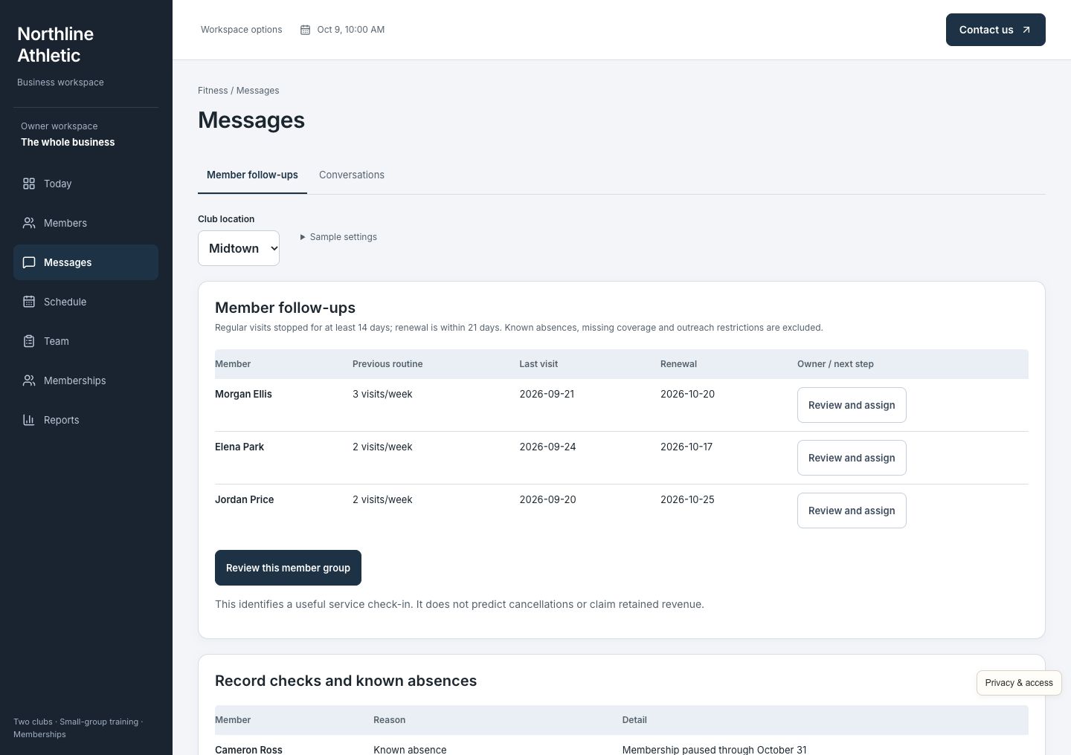Go to the Team section
The width and height of the screenshot is (1071, 755).
(x=86, y=341)
